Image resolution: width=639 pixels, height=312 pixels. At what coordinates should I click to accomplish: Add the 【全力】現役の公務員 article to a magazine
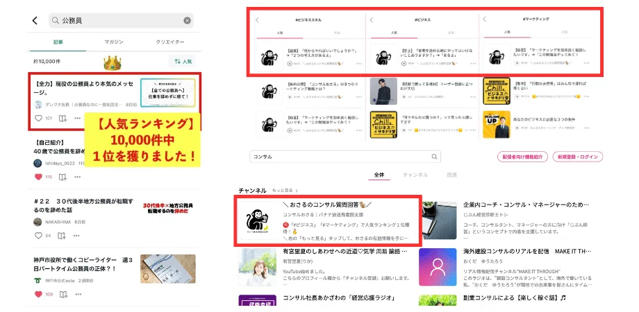click(x=63, y=119)
